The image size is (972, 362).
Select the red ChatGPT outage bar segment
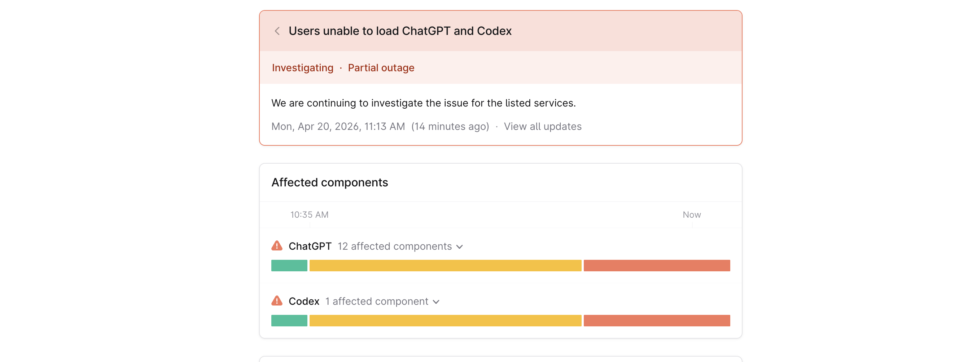(x=657, y=265)
